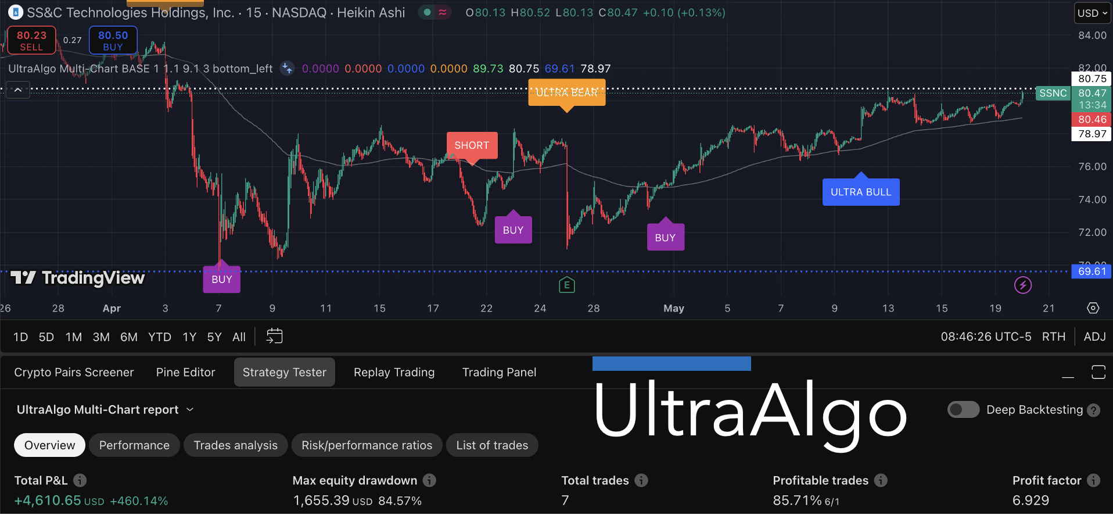This screenshot has width=1113, height=515.
Task: Toggle RTH session mode
Action: tap(1053, 337)
